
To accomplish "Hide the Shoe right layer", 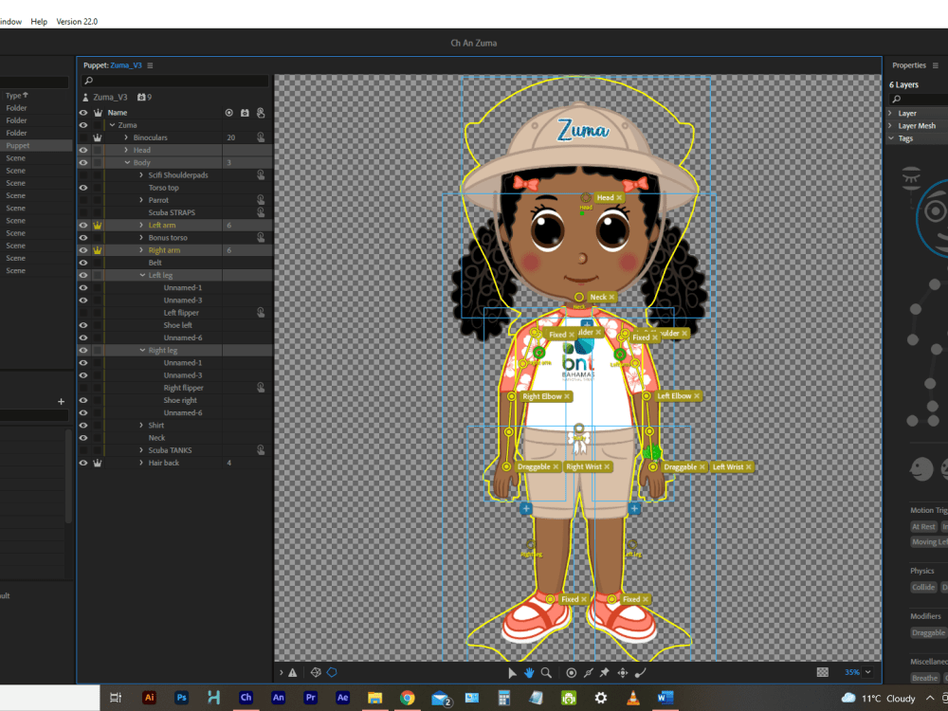I will click(x=83, y=400).
